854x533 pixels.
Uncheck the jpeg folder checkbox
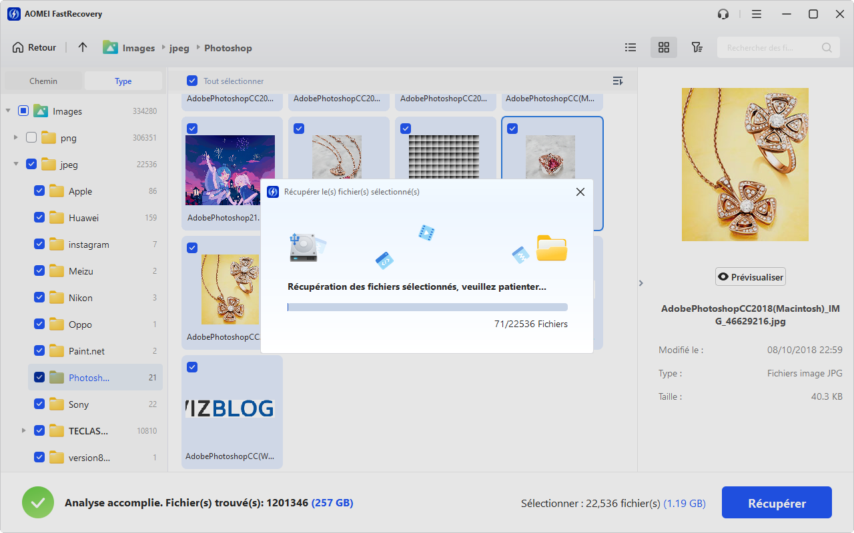click(31, 165)
